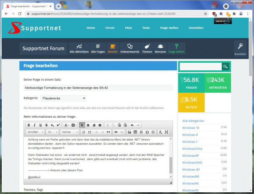Viewport: 254px width, 194px height.
Task: Apply subscript formatting
Action: click(x=52, y=125)
